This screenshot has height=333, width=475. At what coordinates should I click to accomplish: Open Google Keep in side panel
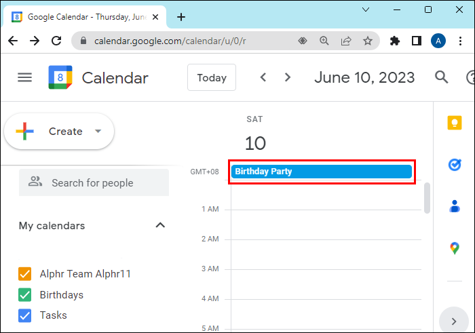[x=454, y=122]
